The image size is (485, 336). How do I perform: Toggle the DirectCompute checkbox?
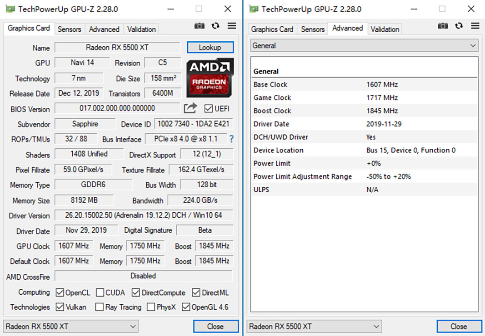point(135,292)
